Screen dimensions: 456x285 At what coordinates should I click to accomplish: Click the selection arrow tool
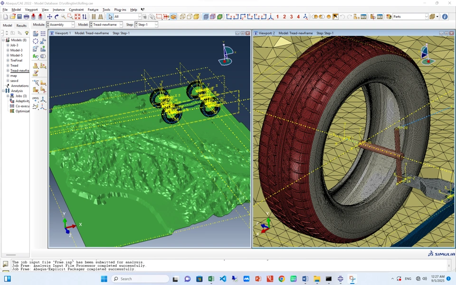pos(110,17)
